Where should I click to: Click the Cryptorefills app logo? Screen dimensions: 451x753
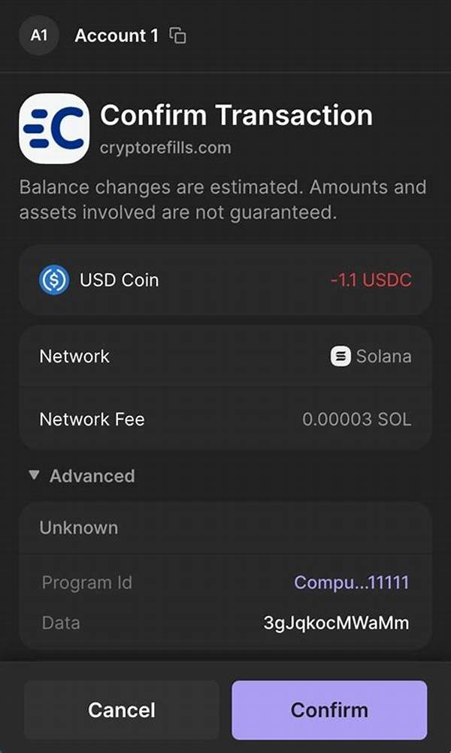pos(54,129)
